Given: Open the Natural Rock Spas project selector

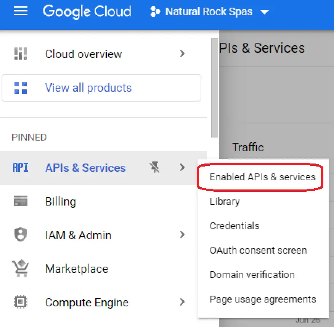Looking at the screenshot, I should pos(209,11).
